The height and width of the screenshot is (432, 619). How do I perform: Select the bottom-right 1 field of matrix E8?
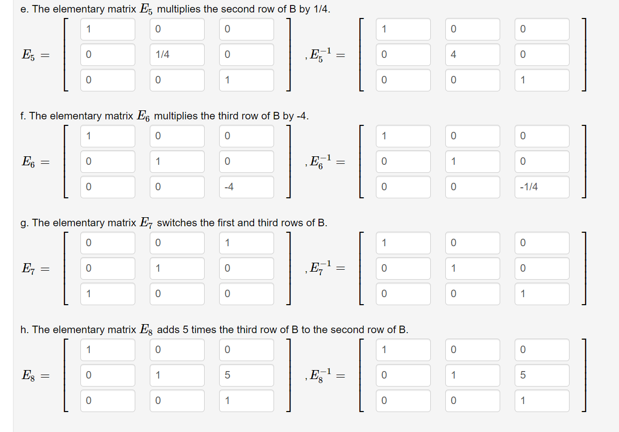(246, 401)
